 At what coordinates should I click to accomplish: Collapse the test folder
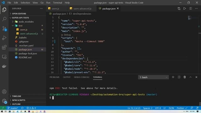20,26
